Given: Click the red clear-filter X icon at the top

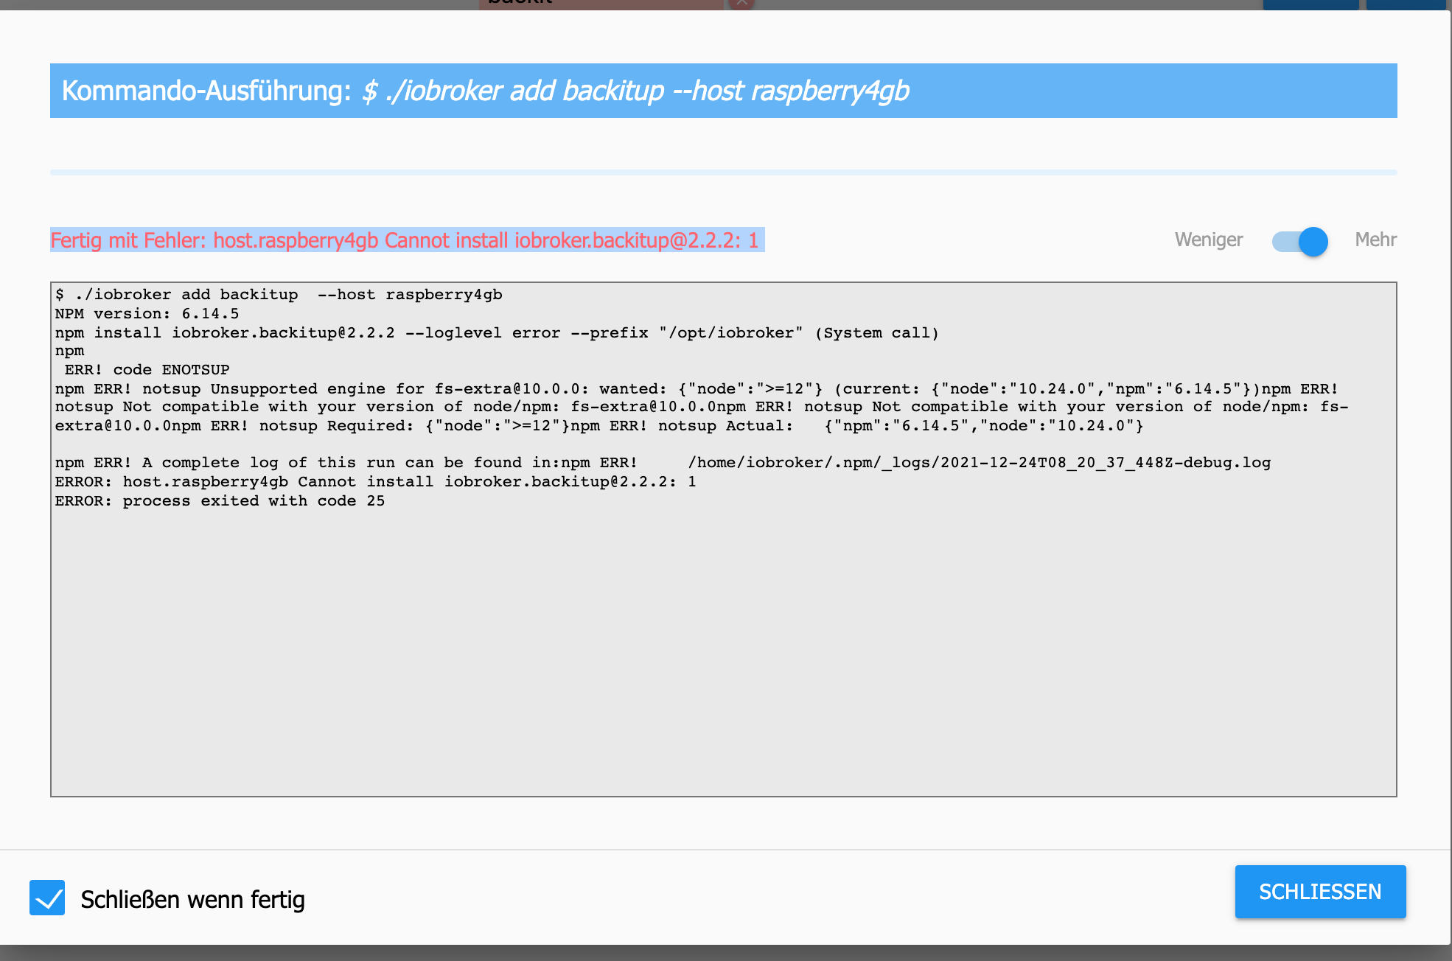Looking at the screenshot, I should (x=741, y=4).
